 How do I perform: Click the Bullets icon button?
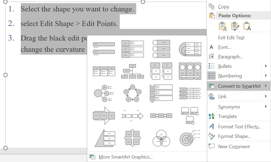(211, 66)
